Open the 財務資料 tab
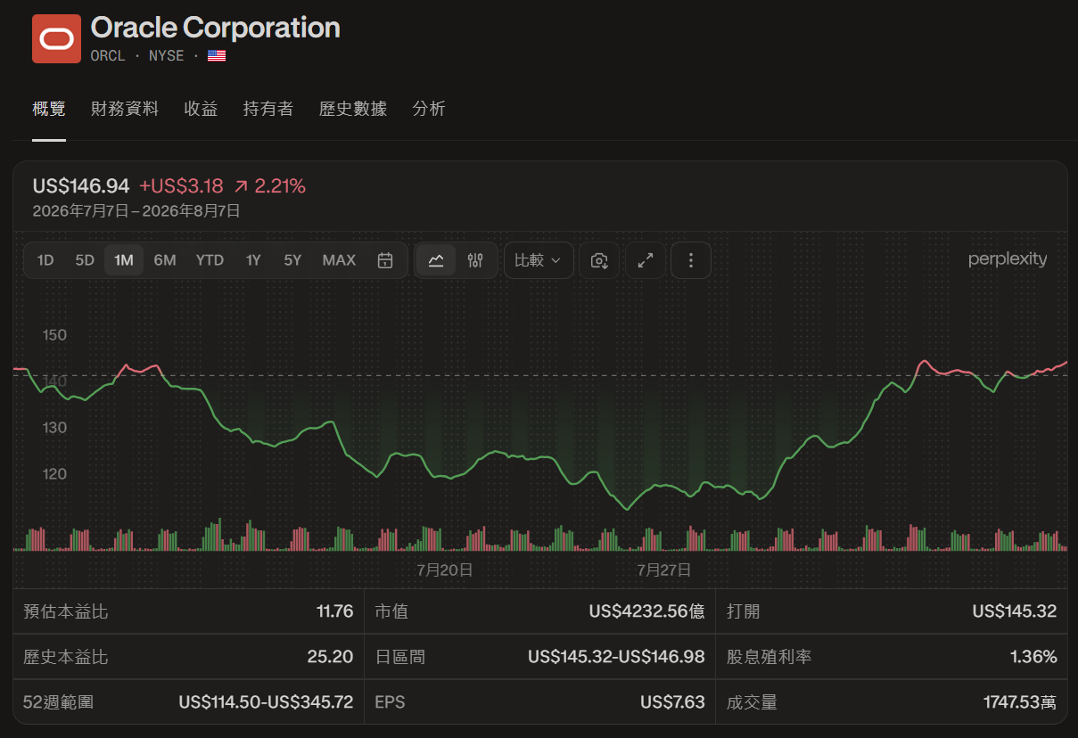Image resolution: width=1078 pixels, height=738 pixels. pyautogui.click(x=125, y=109)
